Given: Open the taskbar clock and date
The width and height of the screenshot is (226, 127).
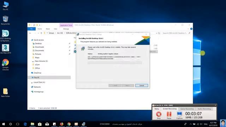Looking at the screenshot, I should pos(213,124).
